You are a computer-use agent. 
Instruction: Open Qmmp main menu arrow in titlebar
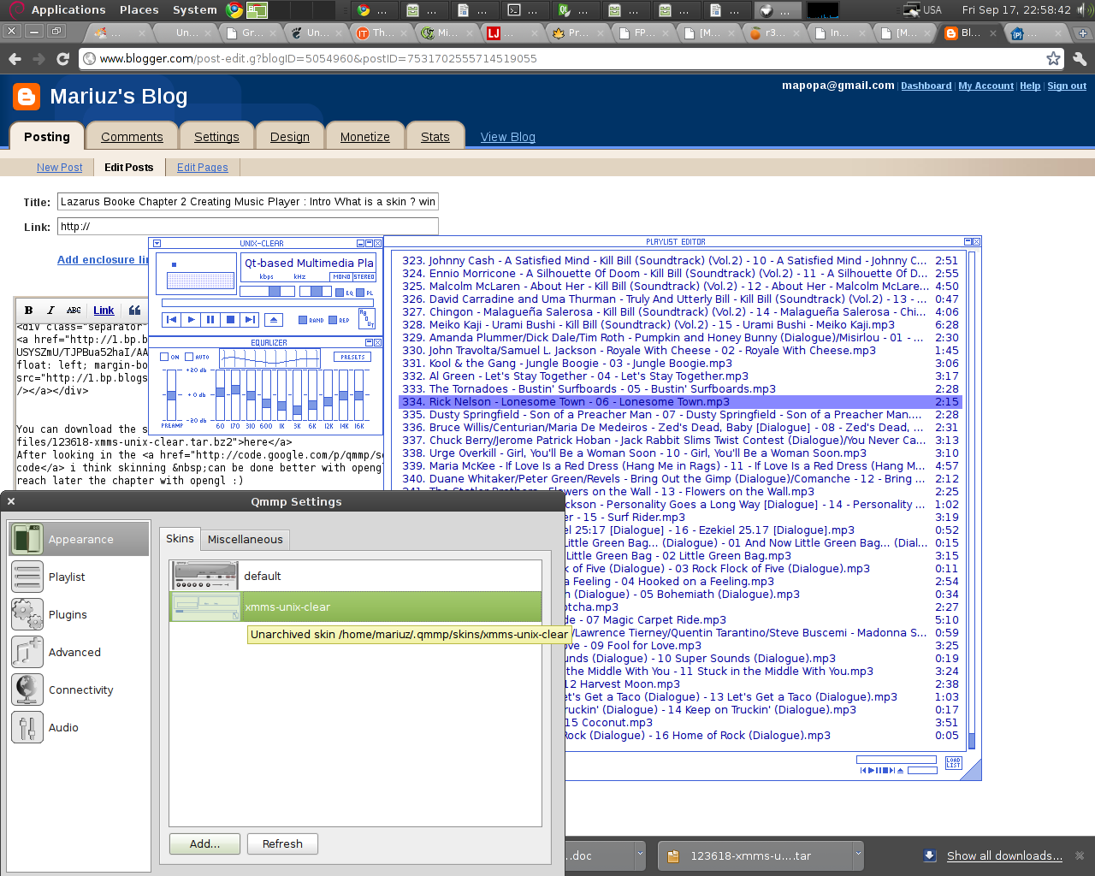(157, 244)
